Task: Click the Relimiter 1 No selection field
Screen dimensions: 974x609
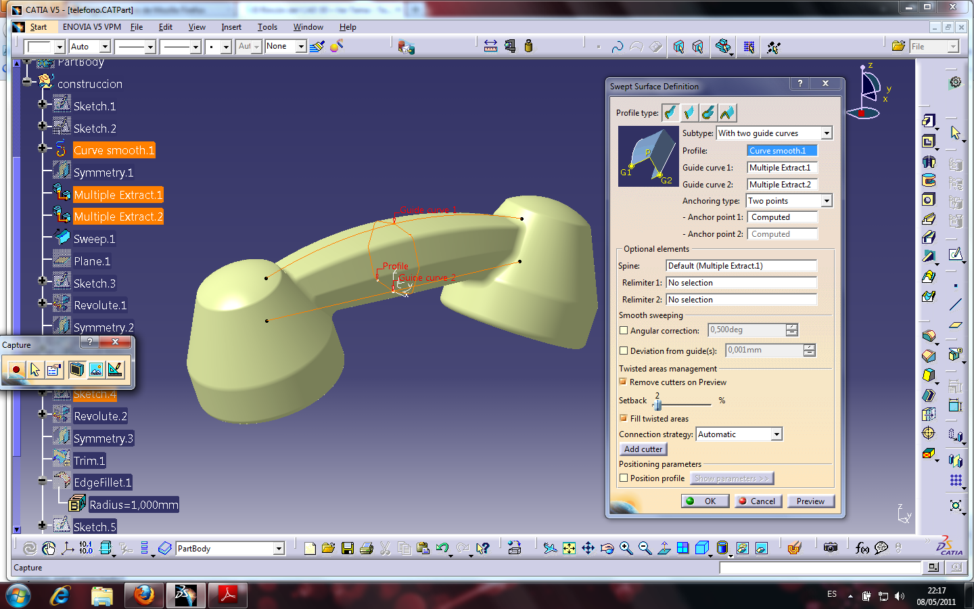Action: pos(741,283)
